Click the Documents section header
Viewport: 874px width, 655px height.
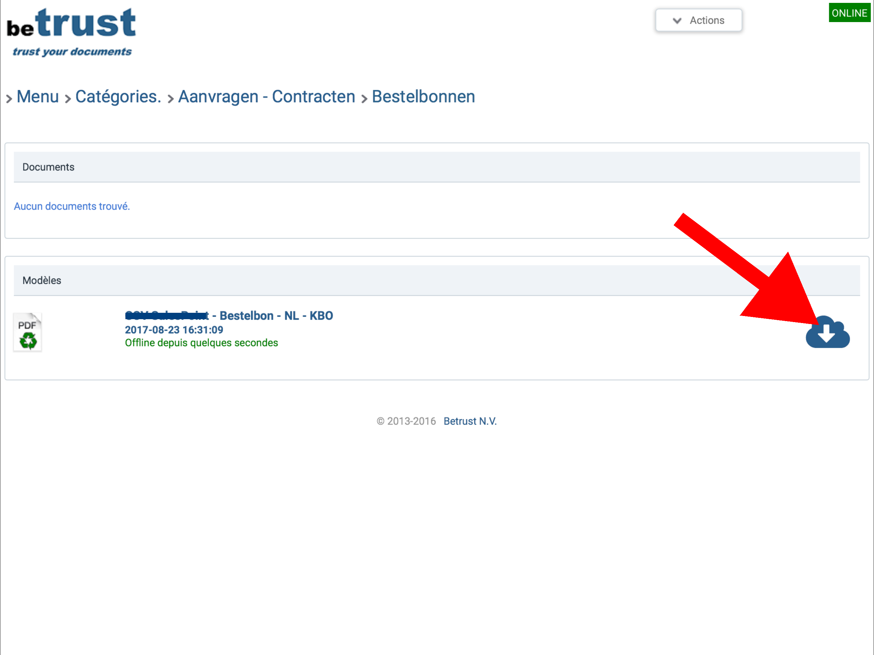(48, 167)
